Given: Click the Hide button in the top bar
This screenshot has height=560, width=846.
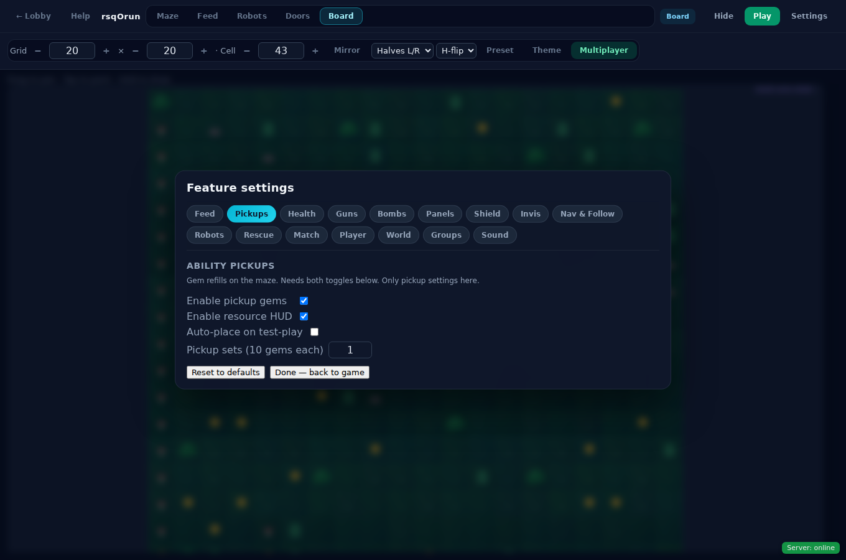Looking at the screenshot, I should point(723,16).
